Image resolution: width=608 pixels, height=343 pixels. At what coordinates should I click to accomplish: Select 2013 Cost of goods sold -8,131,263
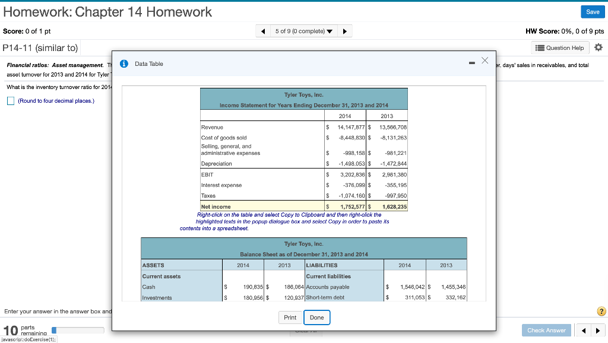pyautogui.click(x=394, y=138)
